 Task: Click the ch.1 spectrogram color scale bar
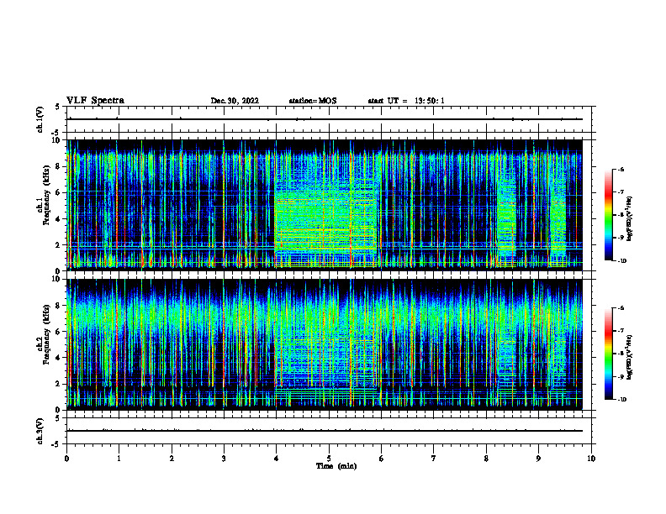pos(609,215)
